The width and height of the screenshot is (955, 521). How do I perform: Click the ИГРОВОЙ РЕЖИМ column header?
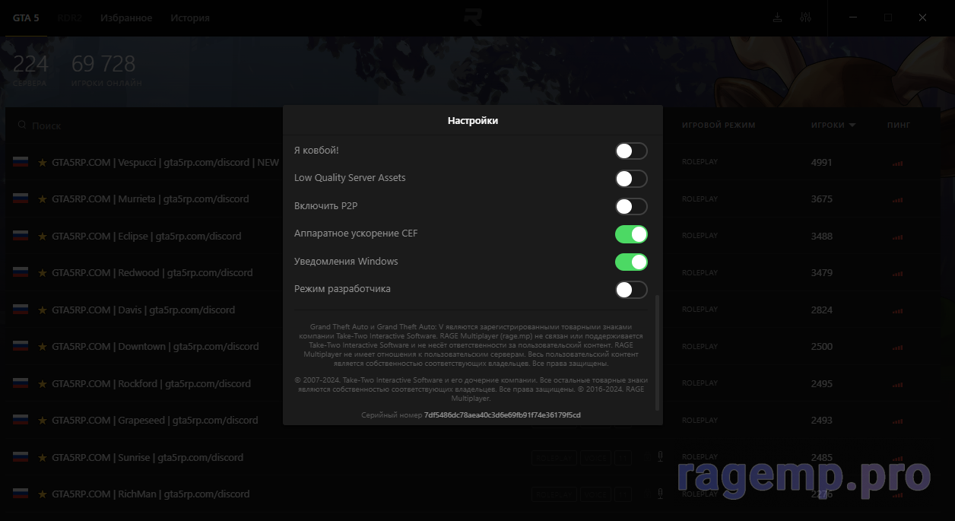719,125
